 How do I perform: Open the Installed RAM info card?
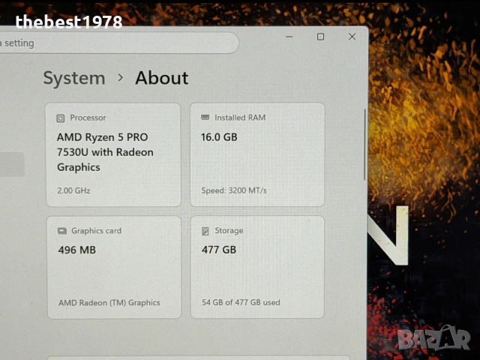tap(257, 154)
